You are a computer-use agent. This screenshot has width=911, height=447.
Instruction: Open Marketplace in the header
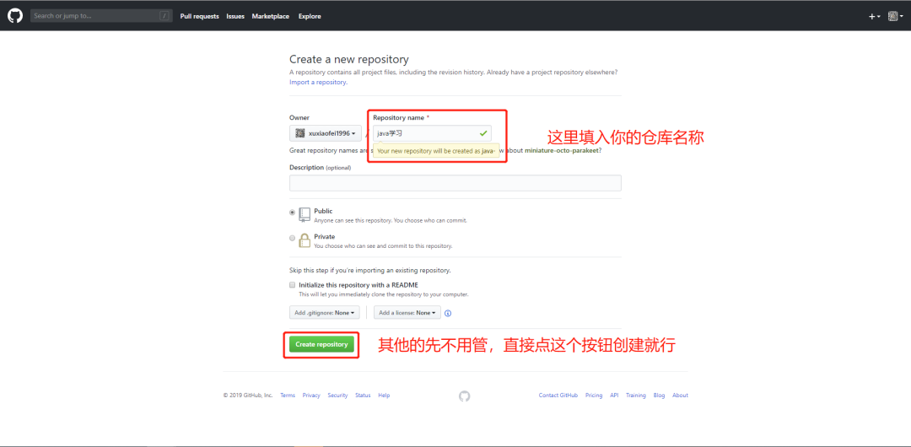coord(270,16)
